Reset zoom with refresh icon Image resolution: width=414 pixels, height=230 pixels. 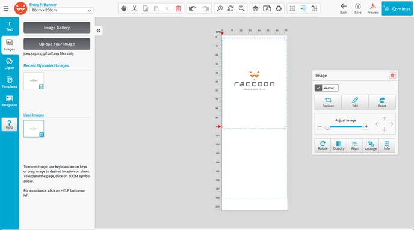coord(230,8)
